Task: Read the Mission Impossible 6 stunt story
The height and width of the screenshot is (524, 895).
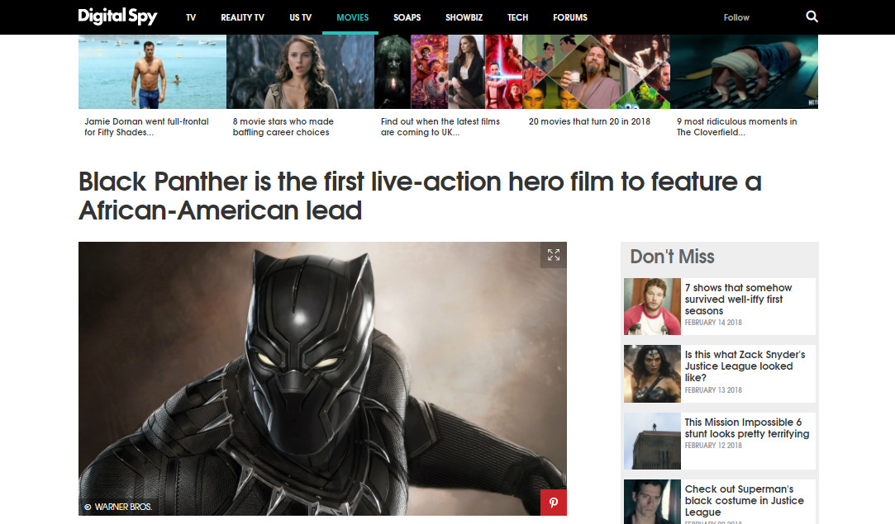Action: click(x=746, y=427)
